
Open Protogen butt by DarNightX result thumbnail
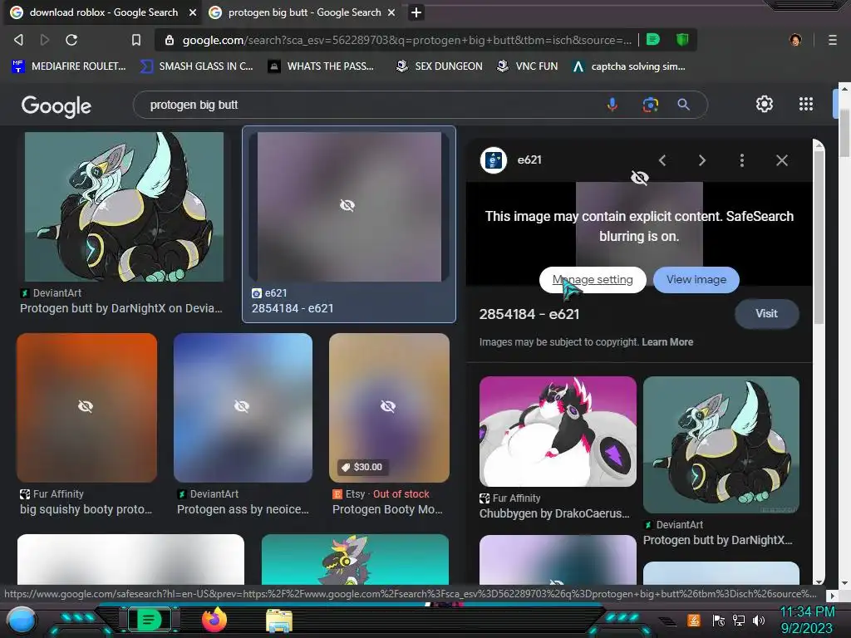tap(125, 207)
